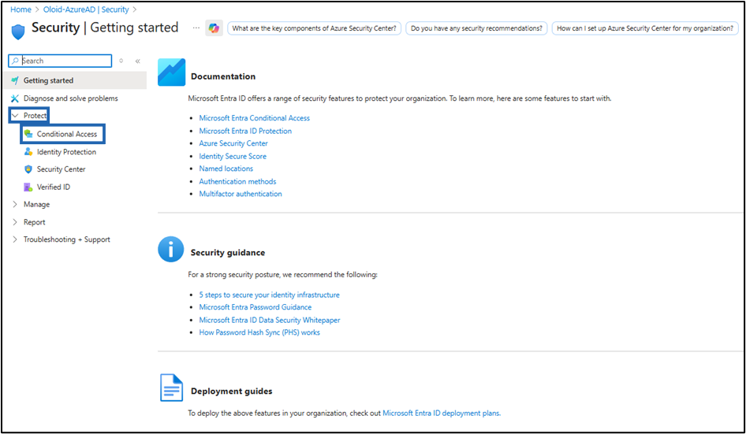Screen dimensions: 746x434
Task: Open Microsoft Entra Password Guidance link
Action: click(x=256, y=307)
